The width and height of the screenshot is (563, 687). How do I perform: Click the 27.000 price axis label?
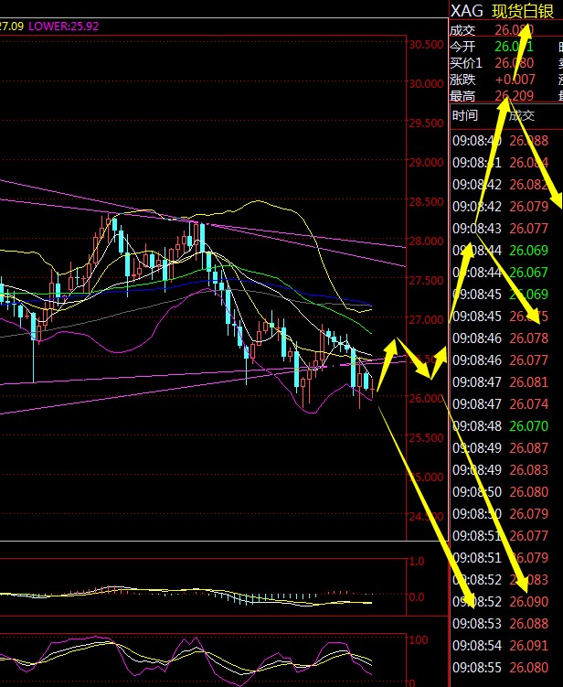point(426,320)
